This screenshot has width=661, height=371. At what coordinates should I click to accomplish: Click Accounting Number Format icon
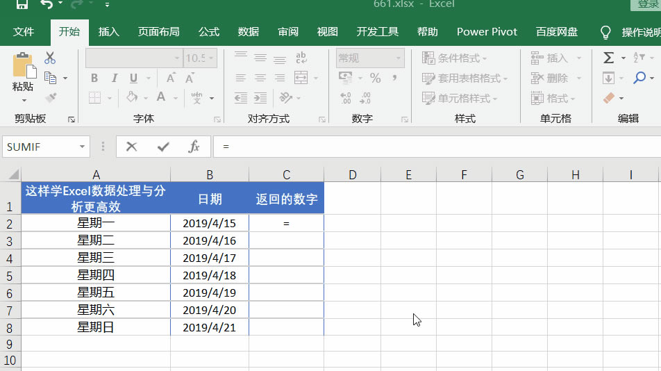point(346,78)
